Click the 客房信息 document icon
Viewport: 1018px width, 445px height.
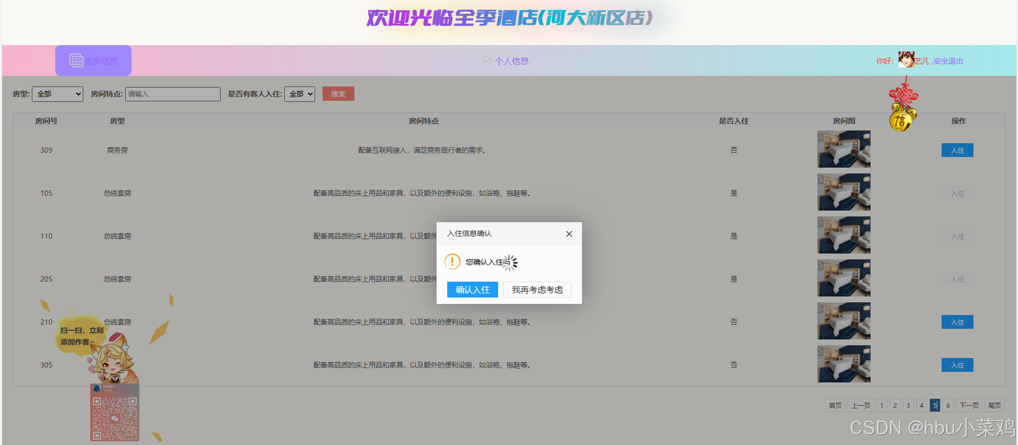(76, 60)
